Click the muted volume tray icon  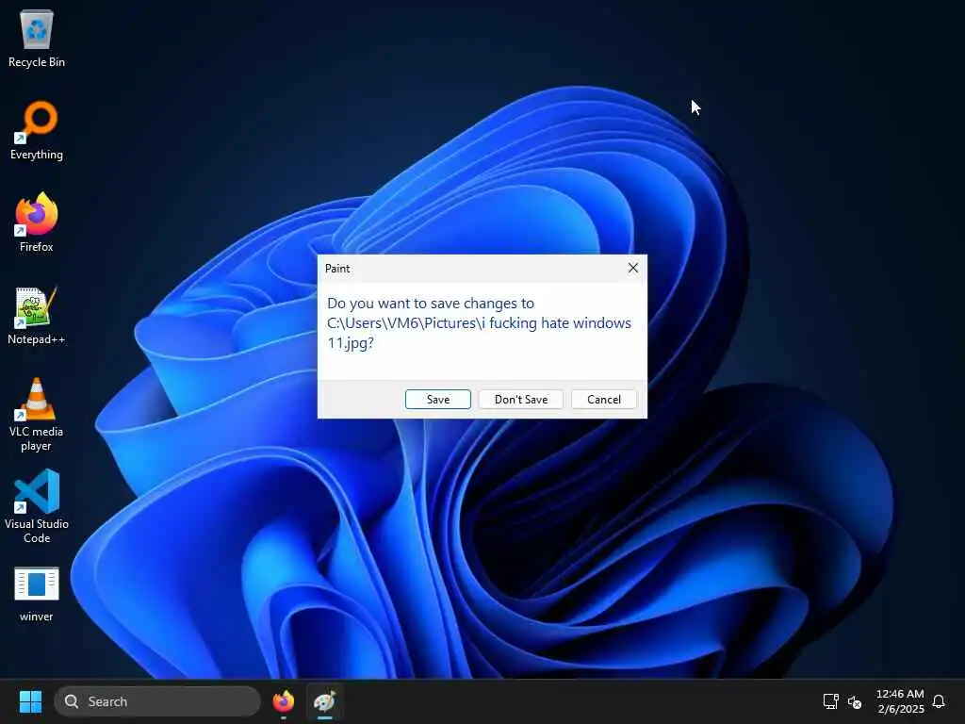coord(854,701)
